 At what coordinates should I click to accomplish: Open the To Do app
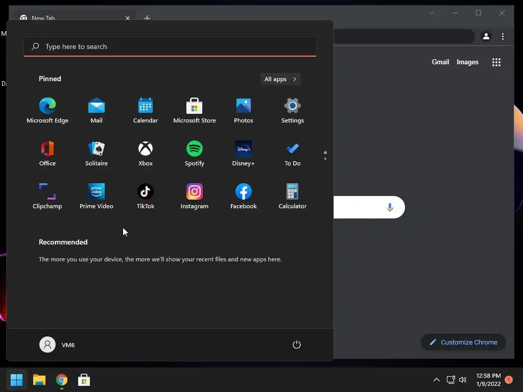pyautogui.click(x=293, y=153)
